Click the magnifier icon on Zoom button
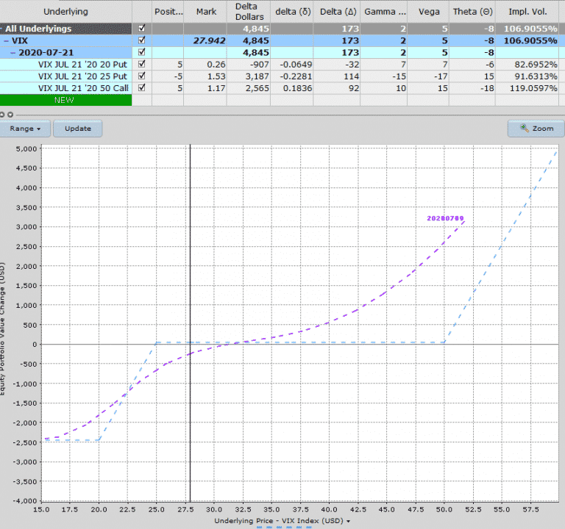This screenshot has width=565, height=529. point(524,128)
